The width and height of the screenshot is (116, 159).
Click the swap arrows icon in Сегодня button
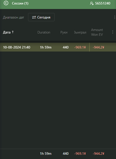point(34,17)
